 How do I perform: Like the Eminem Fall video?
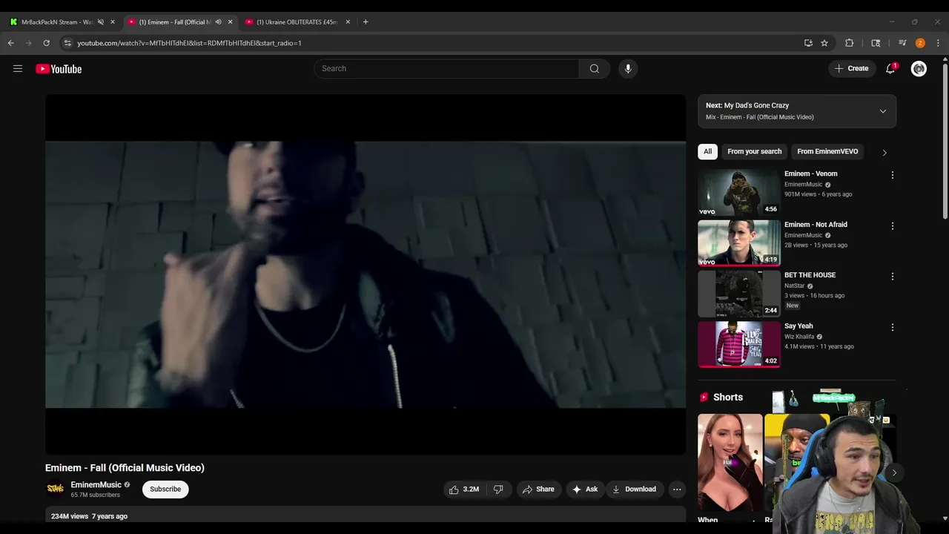pyautogui.click(x=464, y=489)
